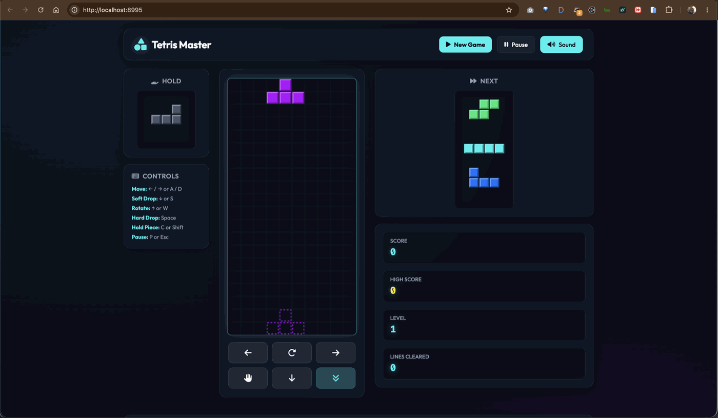Click the move left arrow button
718x418 pixels.
tap(248, 353)
